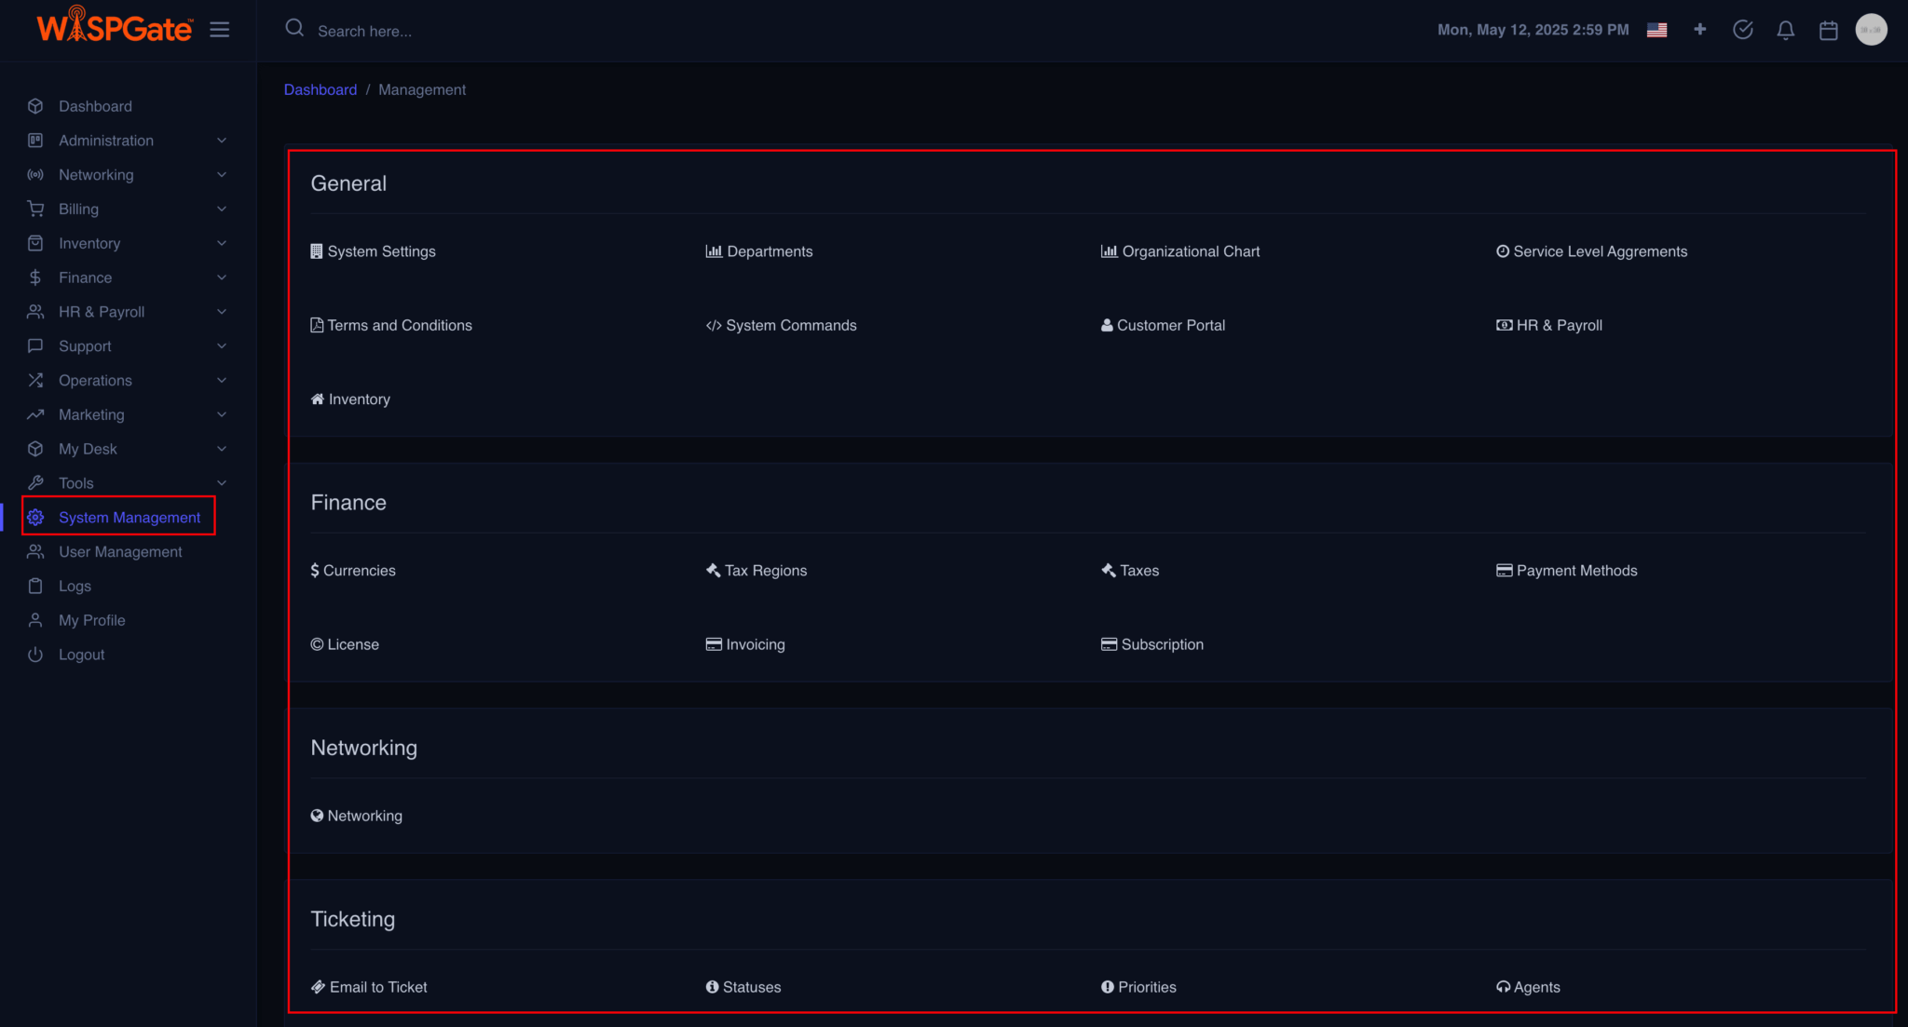The height and width of the screenshot is (1027, 1908).
Task: Select the US flag language icon
Action: 1656,30
